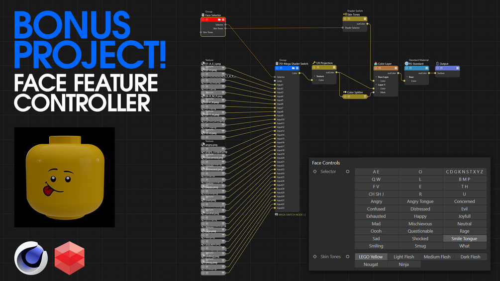Image resolution: width=500 pixels, height=281 pixels.
Task: Click the outColor port on Skin Tones node
Action: (367, 23)
